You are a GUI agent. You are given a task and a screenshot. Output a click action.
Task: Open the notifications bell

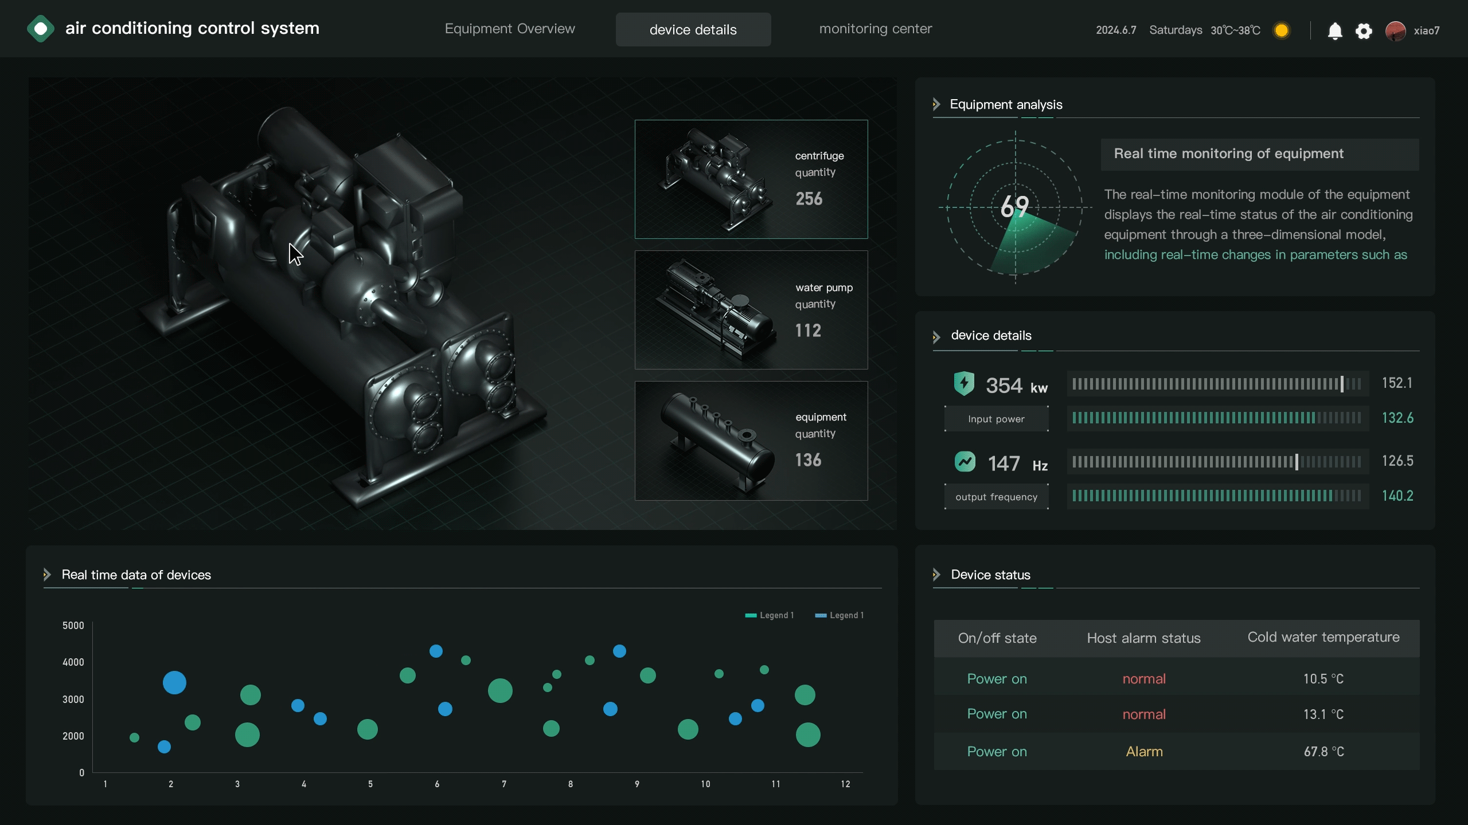point(1335,30)
